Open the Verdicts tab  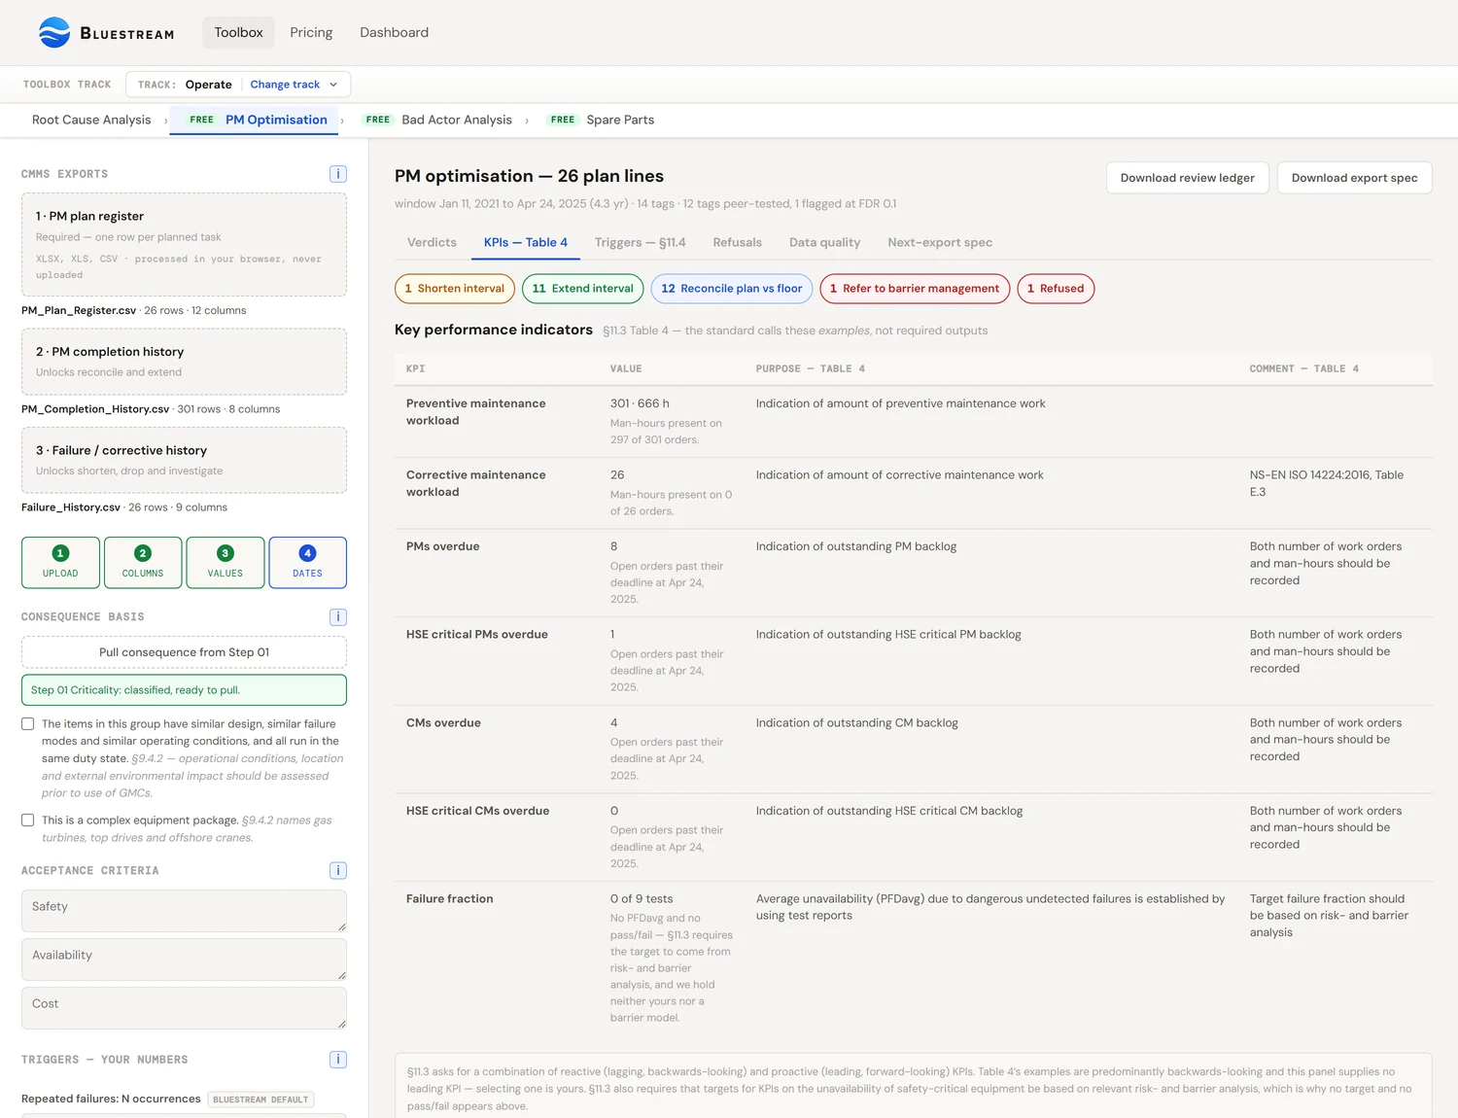432,242
